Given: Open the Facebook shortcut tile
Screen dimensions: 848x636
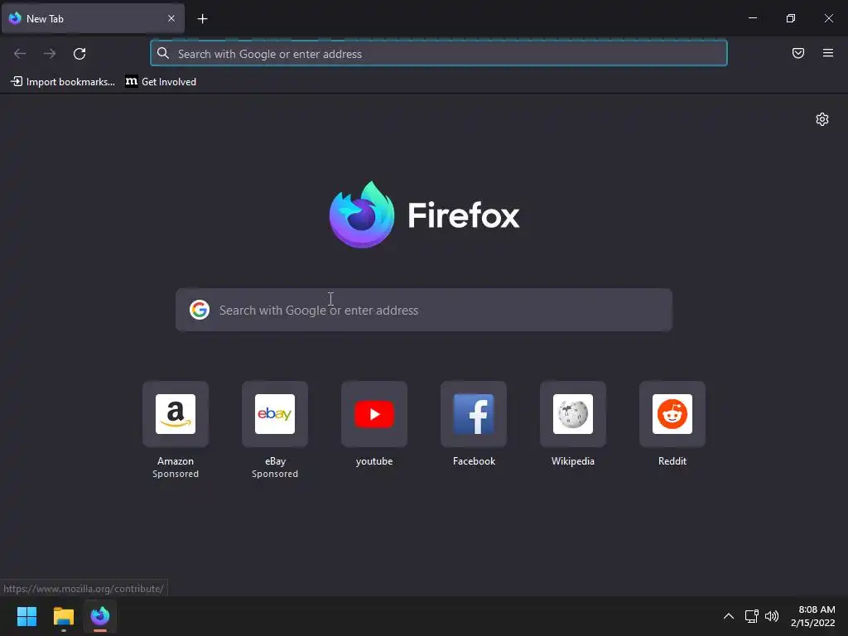Looking at the screenshot, I should [x=474, y=414].
